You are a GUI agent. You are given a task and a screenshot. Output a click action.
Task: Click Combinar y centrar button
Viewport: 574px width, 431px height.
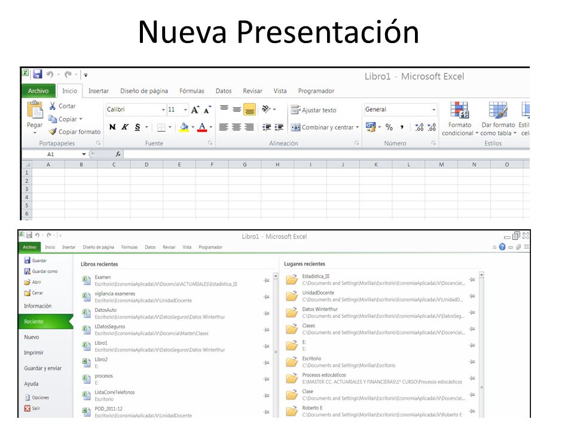tap(322, 127)
